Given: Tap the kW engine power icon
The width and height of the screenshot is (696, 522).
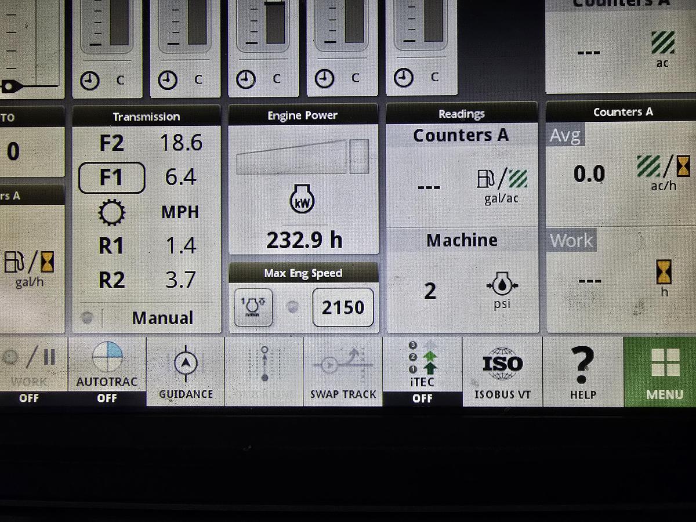Looking at the screenshot, I should (x=302, y=202).
